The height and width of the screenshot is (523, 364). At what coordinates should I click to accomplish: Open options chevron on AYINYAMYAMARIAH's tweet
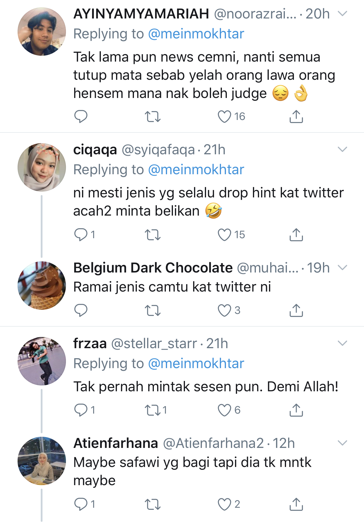pyautogui.click(x=342, y=13)
